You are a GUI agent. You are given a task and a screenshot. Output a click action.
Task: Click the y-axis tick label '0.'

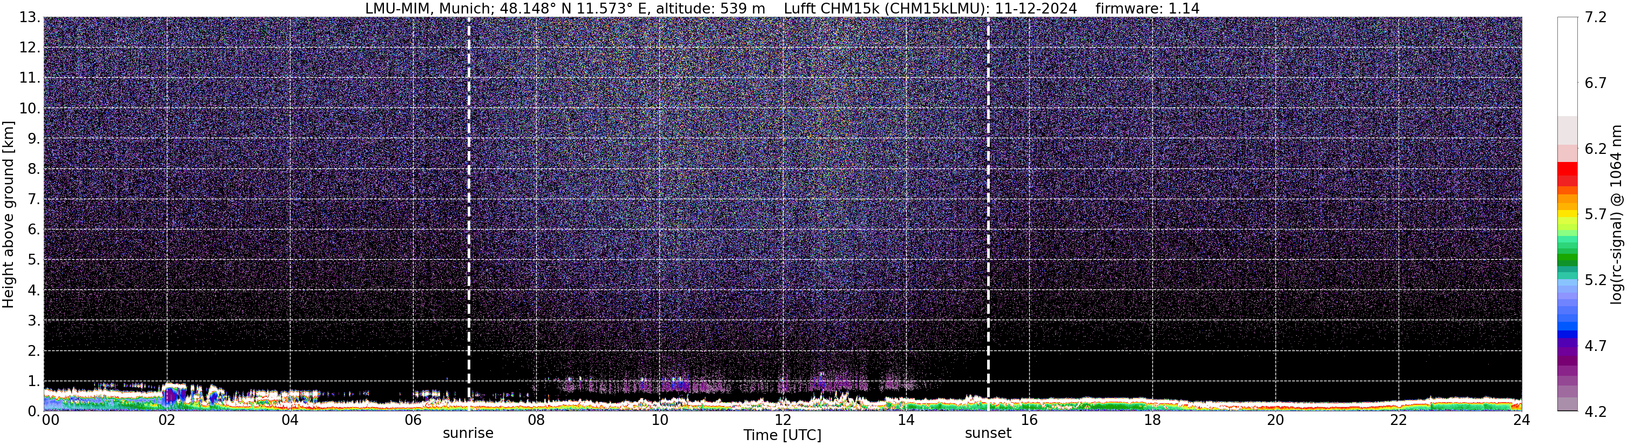pos(34,411)
